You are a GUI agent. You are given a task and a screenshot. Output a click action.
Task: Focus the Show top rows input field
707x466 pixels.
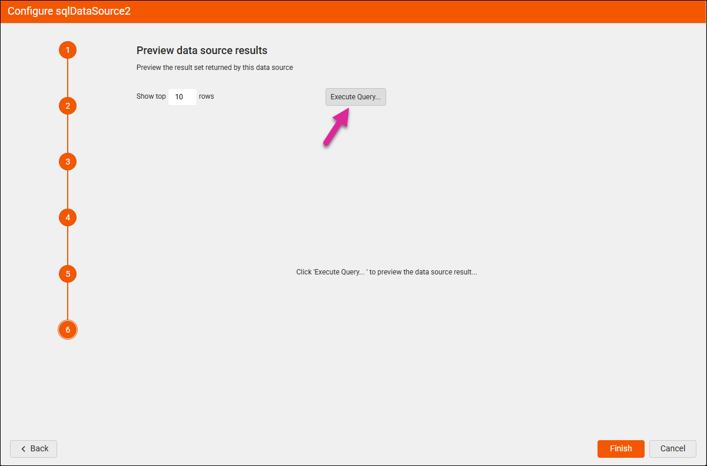(182, 97)
